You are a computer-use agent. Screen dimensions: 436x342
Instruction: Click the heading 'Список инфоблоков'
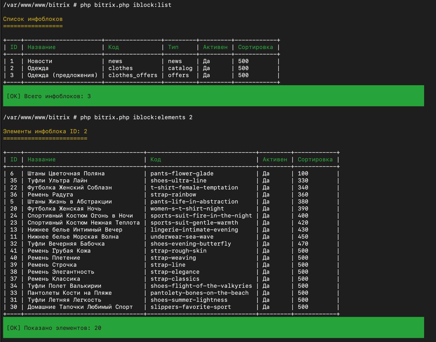coord(32,19)
